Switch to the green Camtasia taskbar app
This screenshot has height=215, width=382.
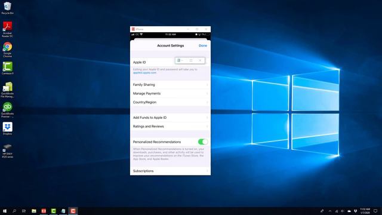pyautogui.click(x=53, y=211)
